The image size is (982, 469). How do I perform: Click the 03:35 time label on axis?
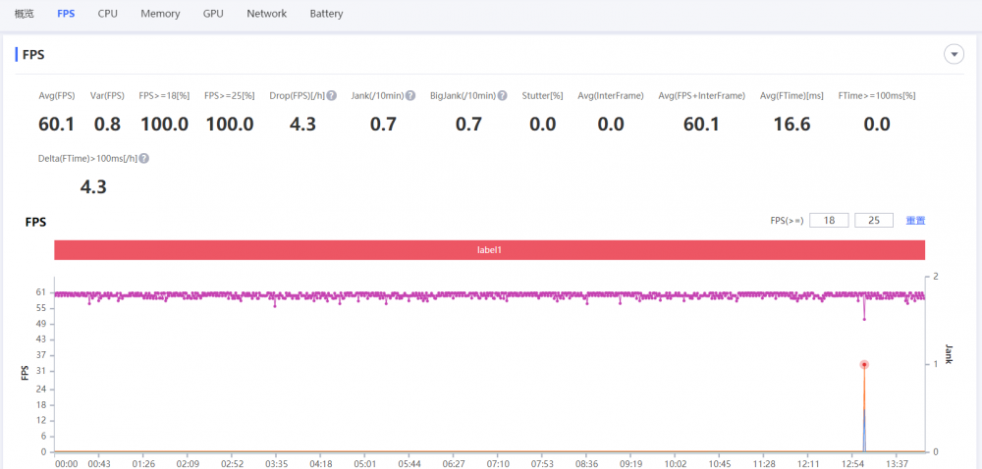(x=276, y=464)
